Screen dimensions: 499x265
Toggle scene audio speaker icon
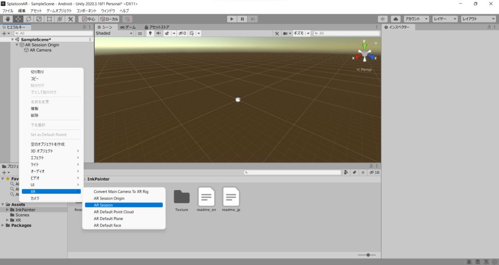point(158,34)
